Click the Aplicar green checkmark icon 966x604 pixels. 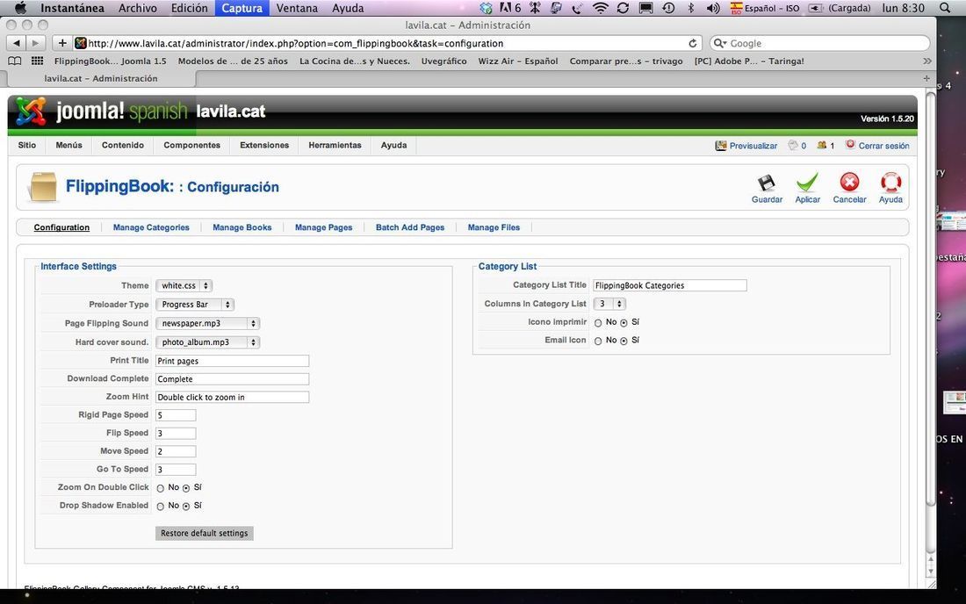(x=807, y=183)
